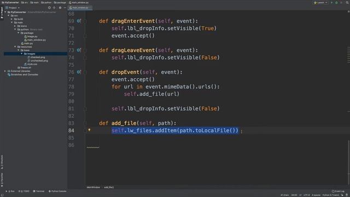
Task: Click the Debug bug icon
Action: point(336,3)
